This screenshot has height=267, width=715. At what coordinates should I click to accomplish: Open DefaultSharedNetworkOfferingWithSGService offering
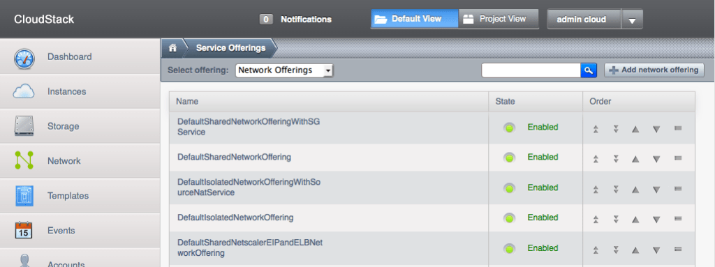(249, 127)
